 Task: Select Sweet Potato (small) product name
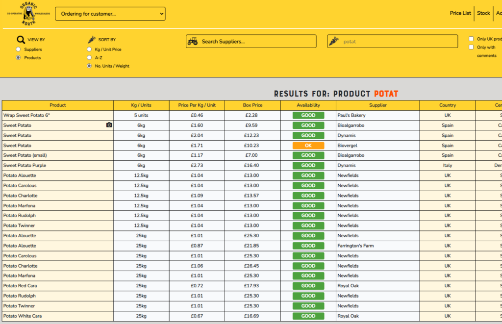pyautogui.click(x=25, y=155)
